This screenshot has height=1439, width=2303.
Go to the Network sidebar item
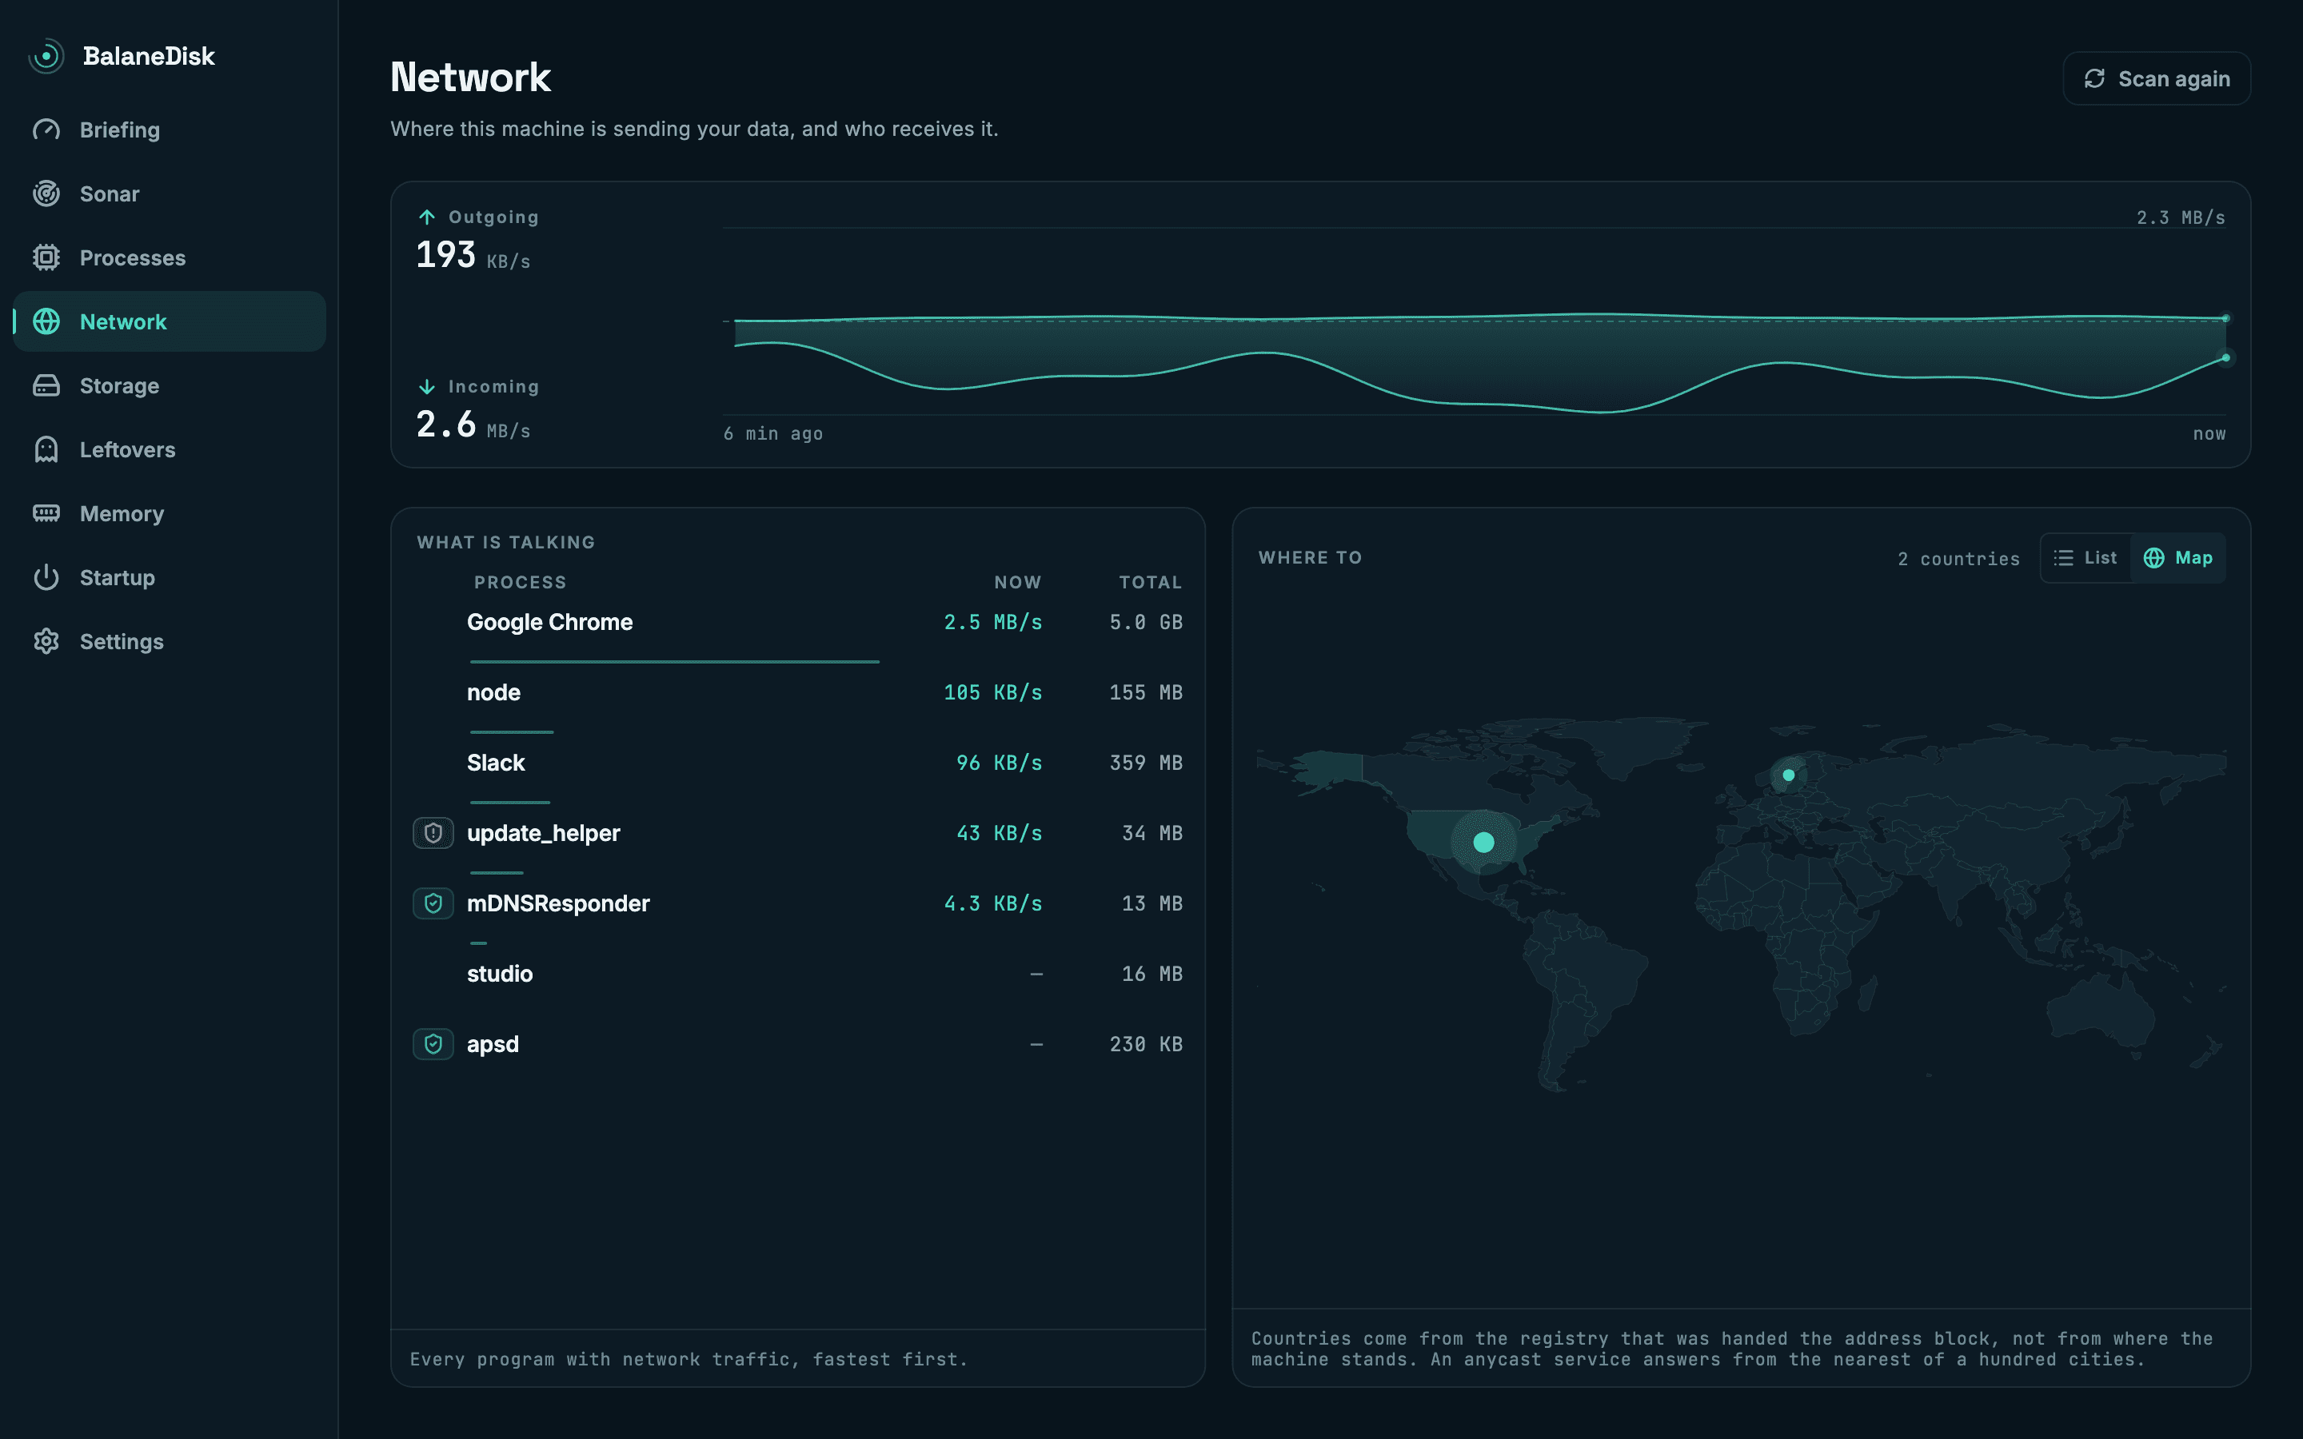pyautogui.click(x=170, y=321)
